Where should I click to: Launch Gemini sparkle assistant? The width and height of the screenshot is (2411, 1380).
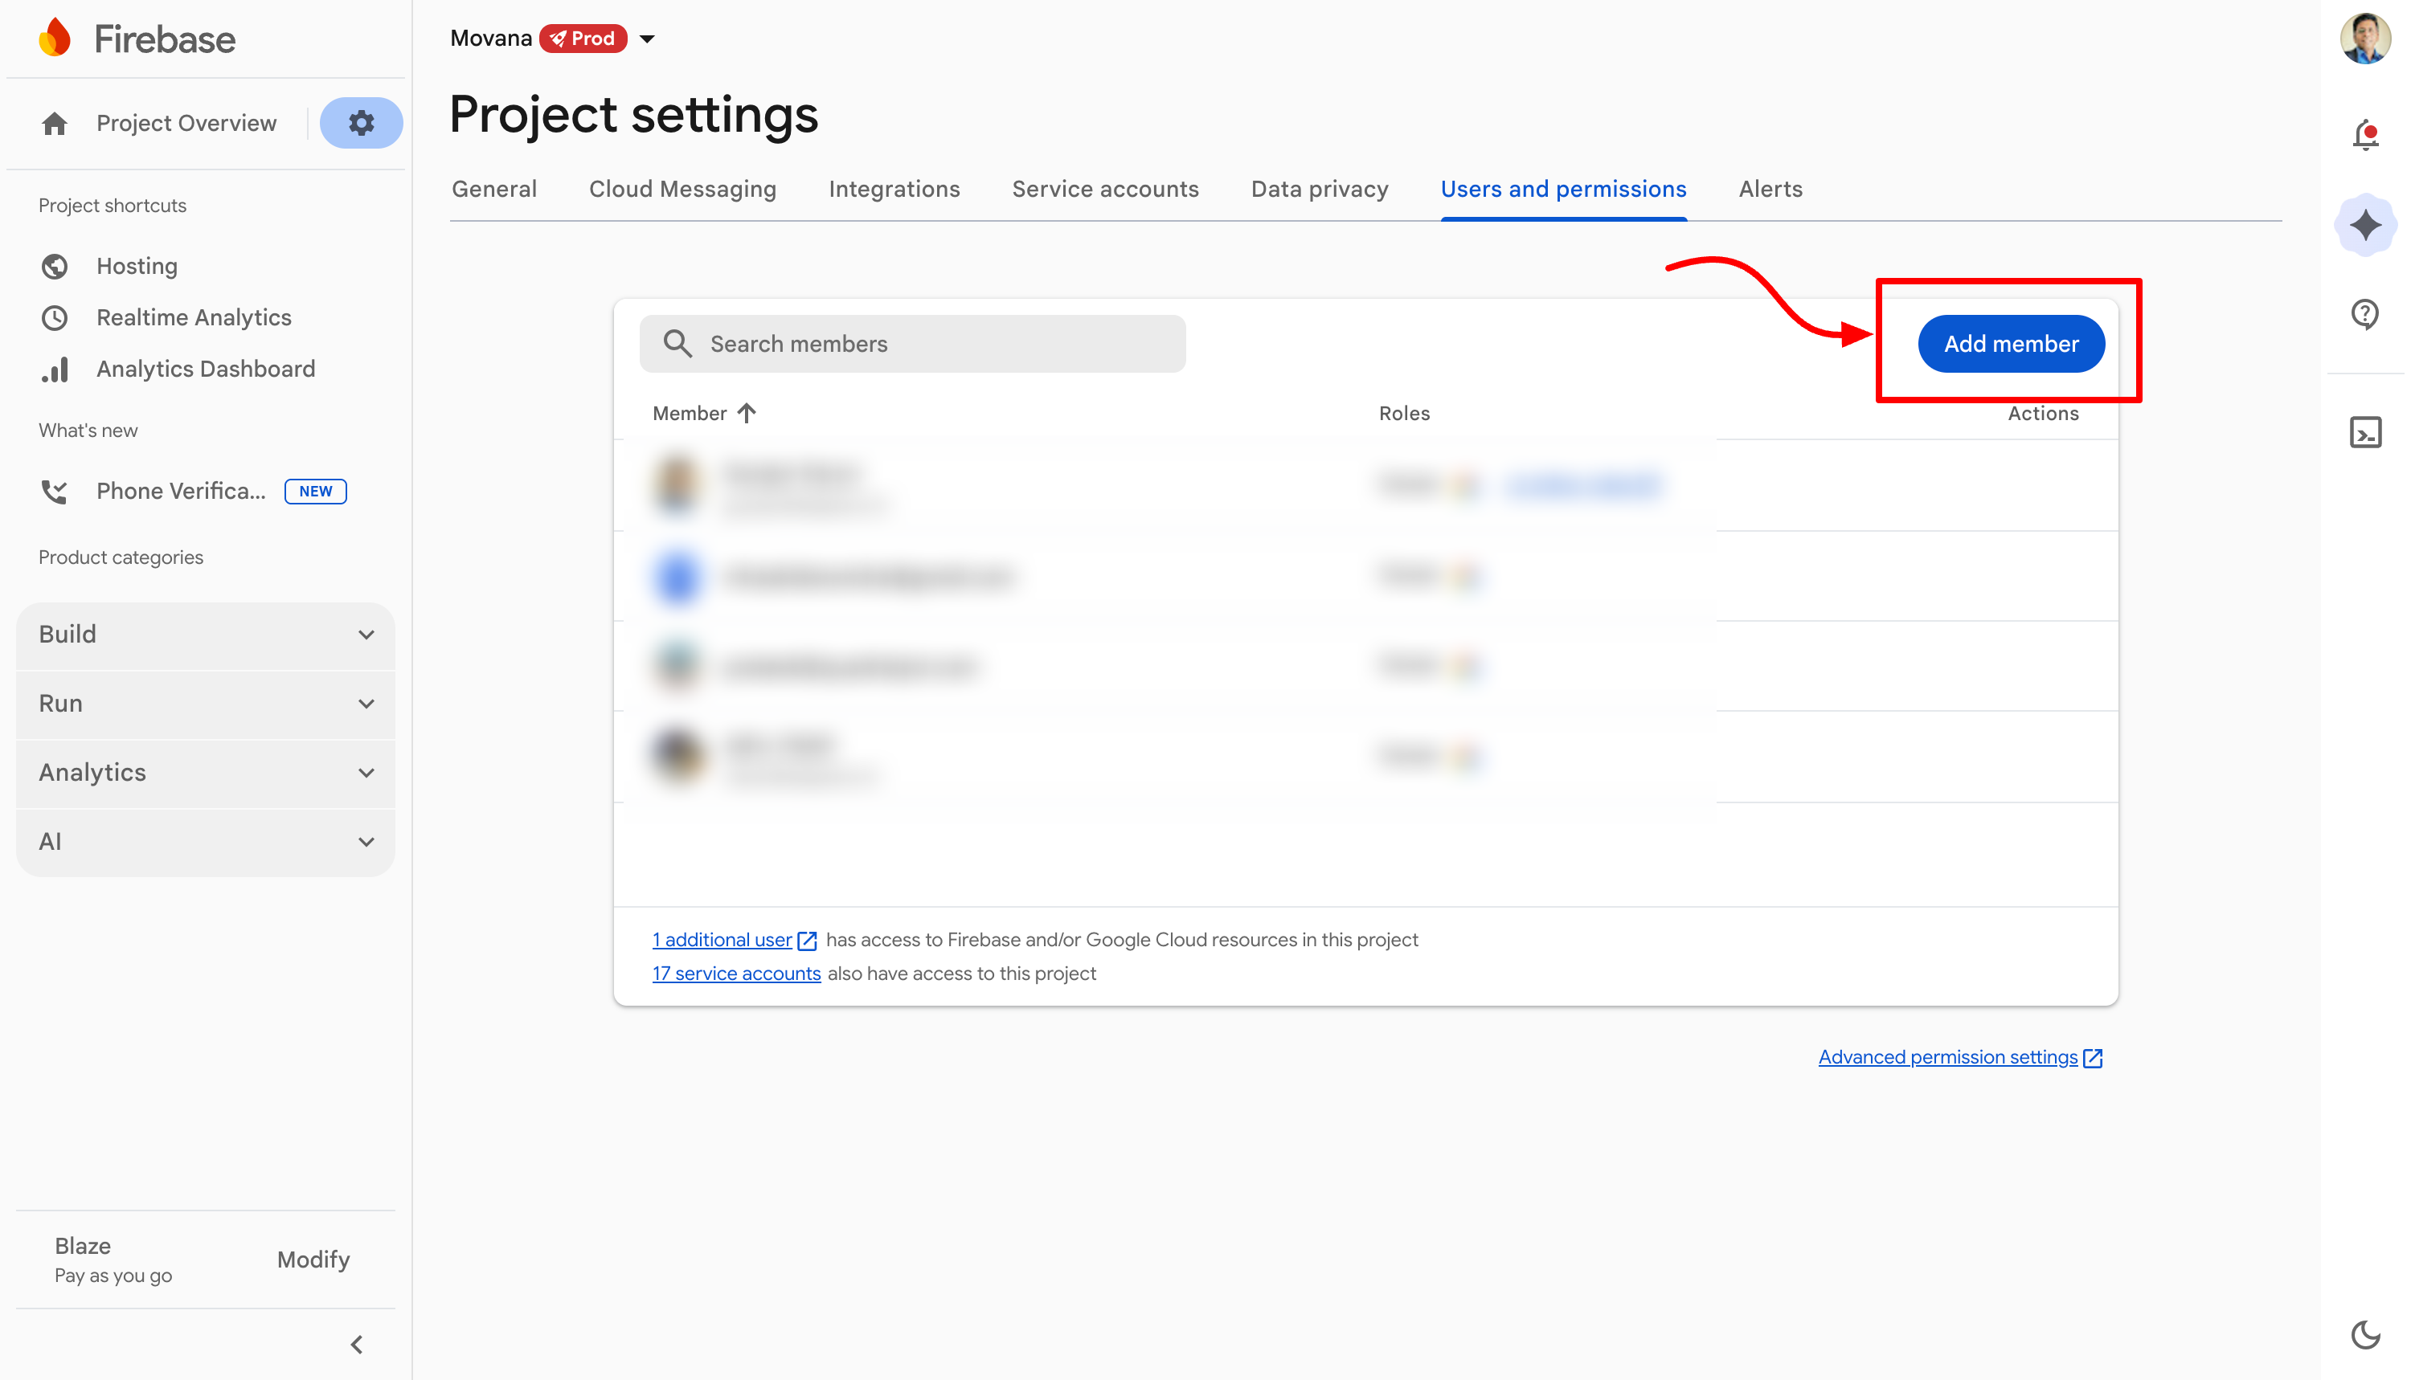(2364, 225)
